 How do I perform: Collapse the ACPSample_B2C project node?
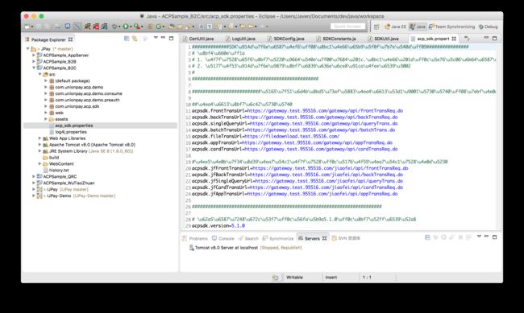[34, 68]
